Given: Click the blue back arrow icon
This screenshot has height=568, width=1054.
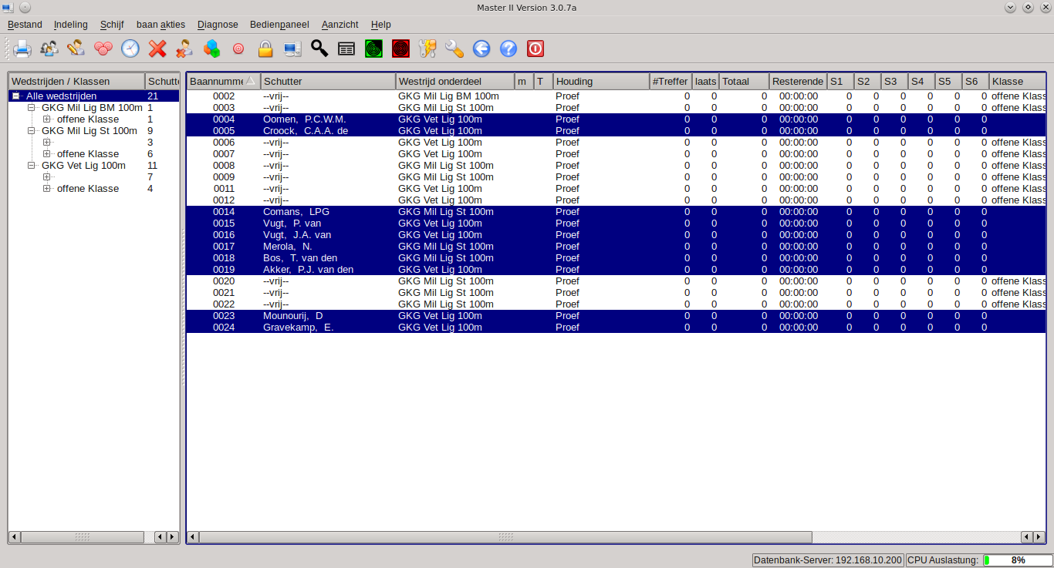Looking at the screenshot, I should tap(481, 49).
